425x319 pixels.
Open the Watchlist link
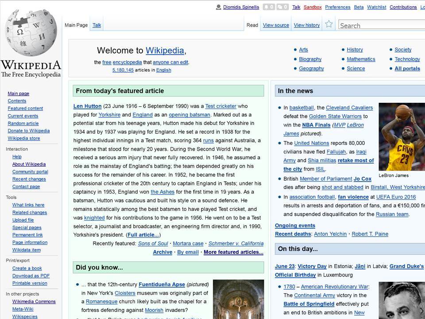[376, 7]
